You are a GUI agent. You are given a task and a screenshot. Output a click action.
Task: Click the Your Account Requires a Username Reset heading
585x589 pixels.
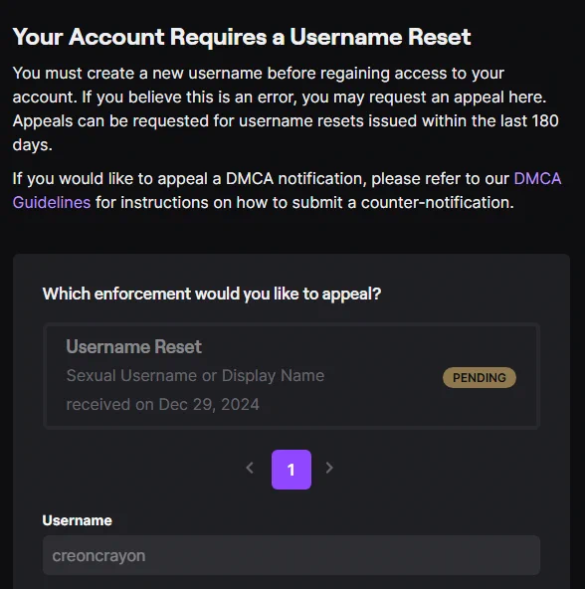(242, 37)
